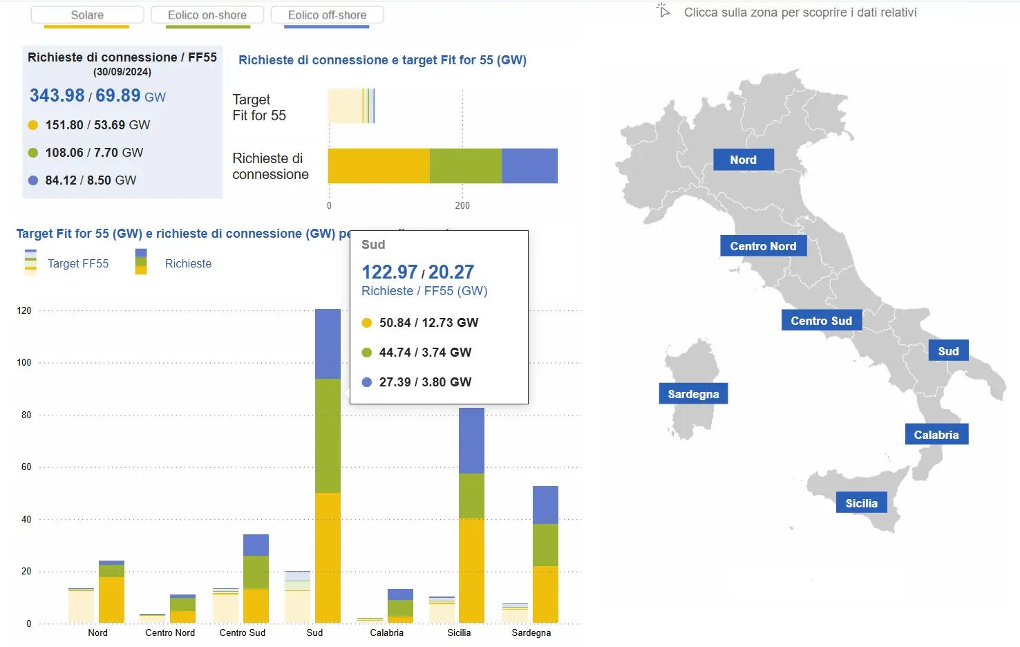Image resolution: width=1020 pixels, height=647 pixels.
Task: Click the blue dot in Sud tooltip
Action: tap(367, 382)
